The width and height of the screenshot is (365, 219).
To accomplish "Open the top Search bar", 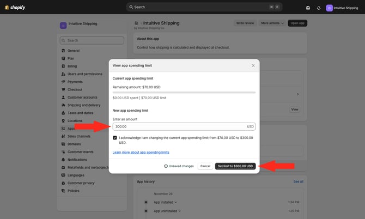I will pos(204,7).
